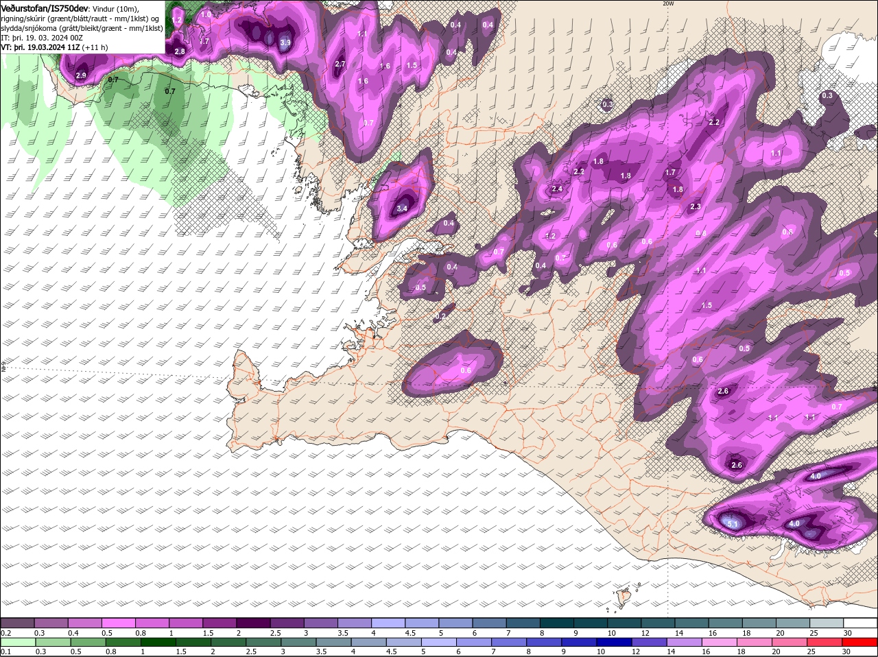The height and width of the screenshot is (657, 878).
Task: Click the Veðurstofan/IS750dev title text
Action: pos(45,8)
